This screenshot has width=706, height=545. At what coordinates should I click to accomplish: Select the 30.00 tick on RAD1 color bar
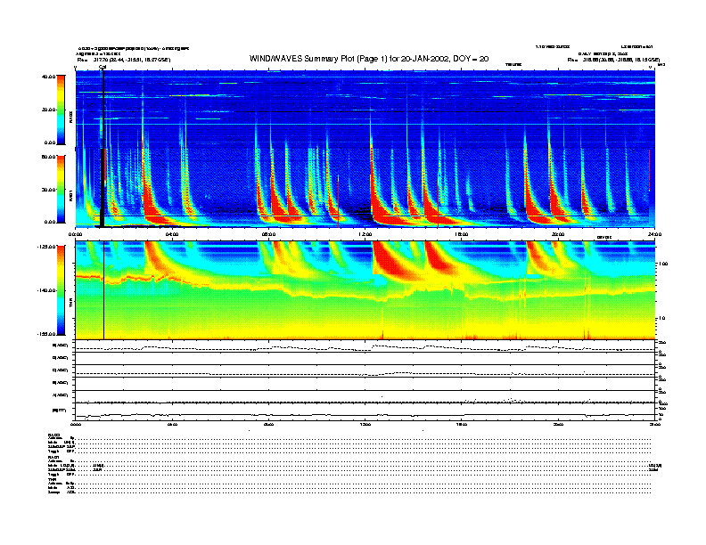point(48,190)
